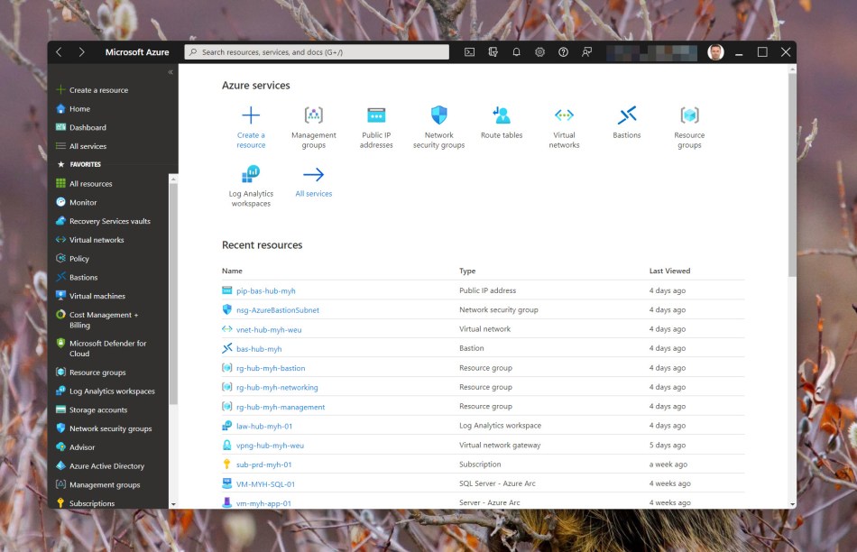Open Log Analytics workspaces service tile
Image resolution: width=857 pixels, height=552 pixels.
pyautogui.click(x=251, y=186)
